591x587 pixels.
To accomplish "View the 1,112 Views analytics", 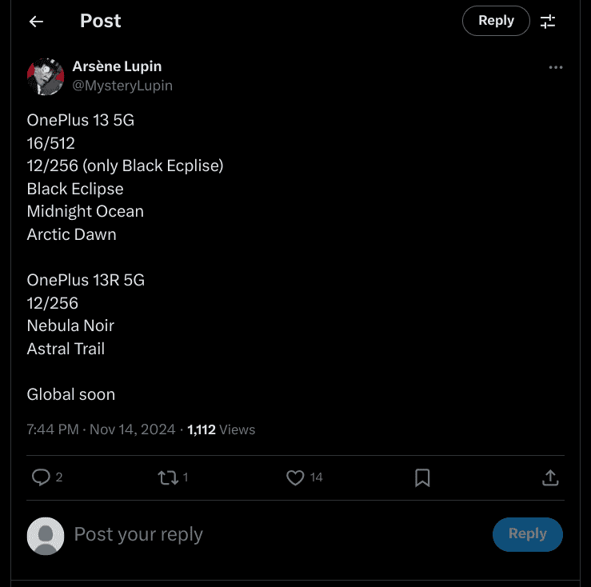I will [x=222, y=429].
